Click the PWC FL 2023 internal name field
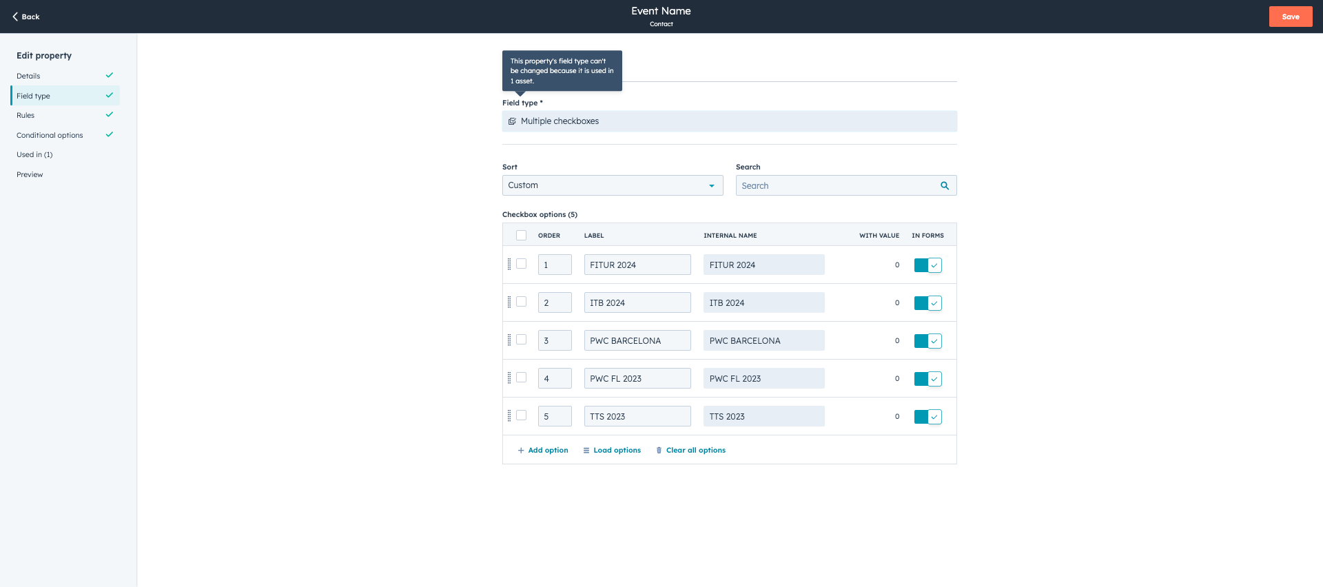Viewport: 1323px width, 587px height. tap(764, 378)
